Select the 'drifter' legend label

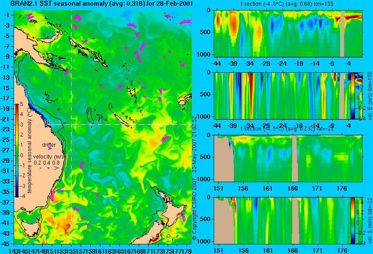click(49, 145)
